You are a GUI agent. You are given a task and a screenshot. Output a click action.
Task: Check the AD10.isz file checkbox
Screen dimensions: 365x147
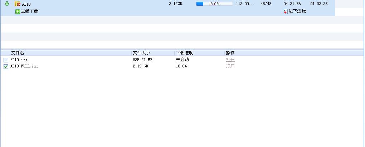coord(6,60)
